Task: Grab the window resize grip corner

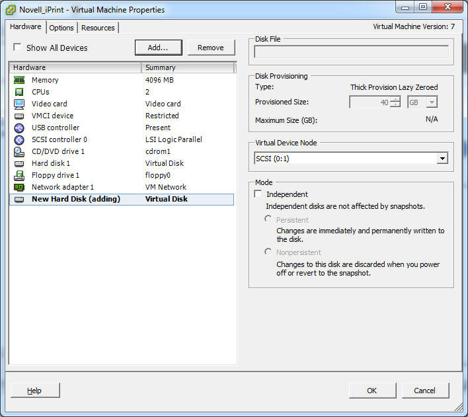Action: (459, 407)
